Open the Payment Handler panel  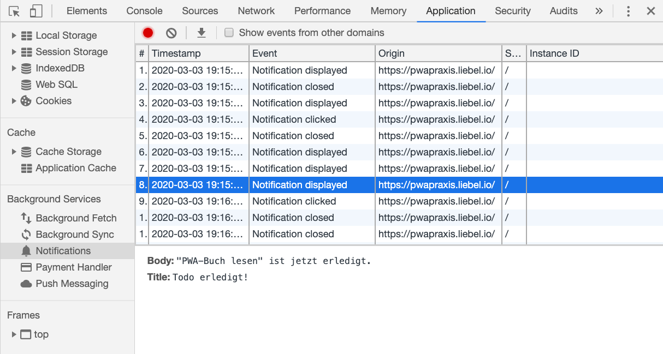(x=73, y=267)
